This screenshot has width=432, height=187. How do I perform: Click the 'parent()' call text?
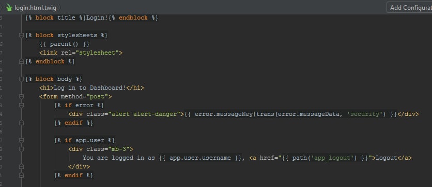coord(64,44)
